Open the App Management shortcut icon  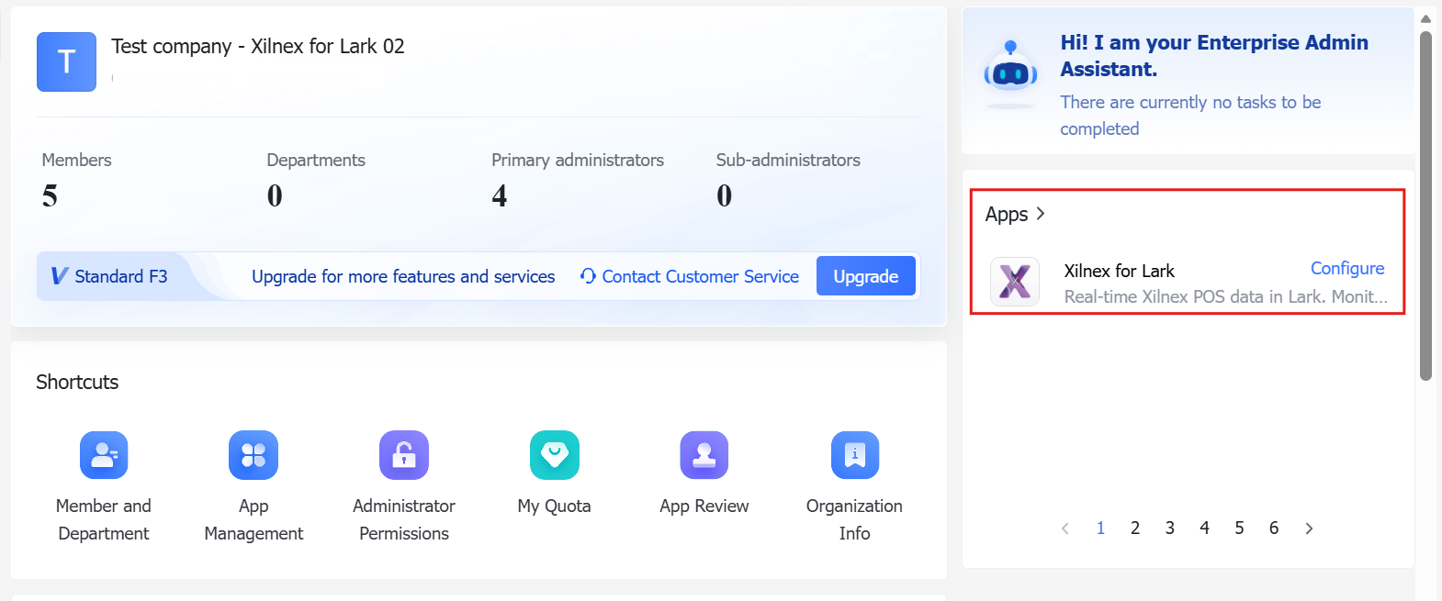pos(253,455)
